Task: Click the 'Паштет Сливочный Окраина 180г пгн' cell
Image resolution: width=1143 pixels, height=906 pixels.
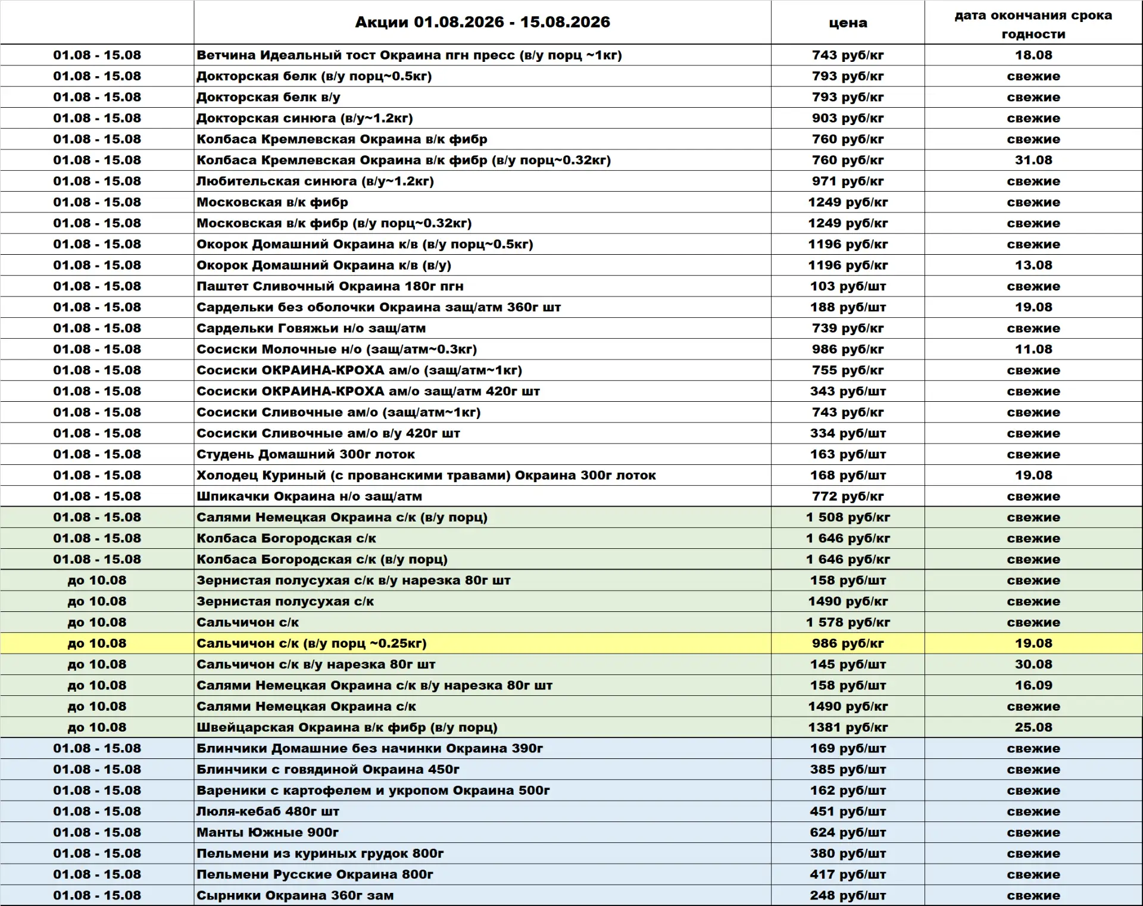Action: pyautogui.click(x=482, y=286)
